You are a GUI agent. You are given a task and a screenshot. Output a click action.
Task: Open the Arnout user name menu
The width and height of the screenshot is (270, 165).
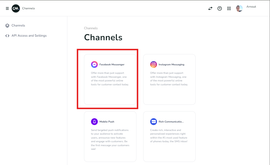[251, 7]
